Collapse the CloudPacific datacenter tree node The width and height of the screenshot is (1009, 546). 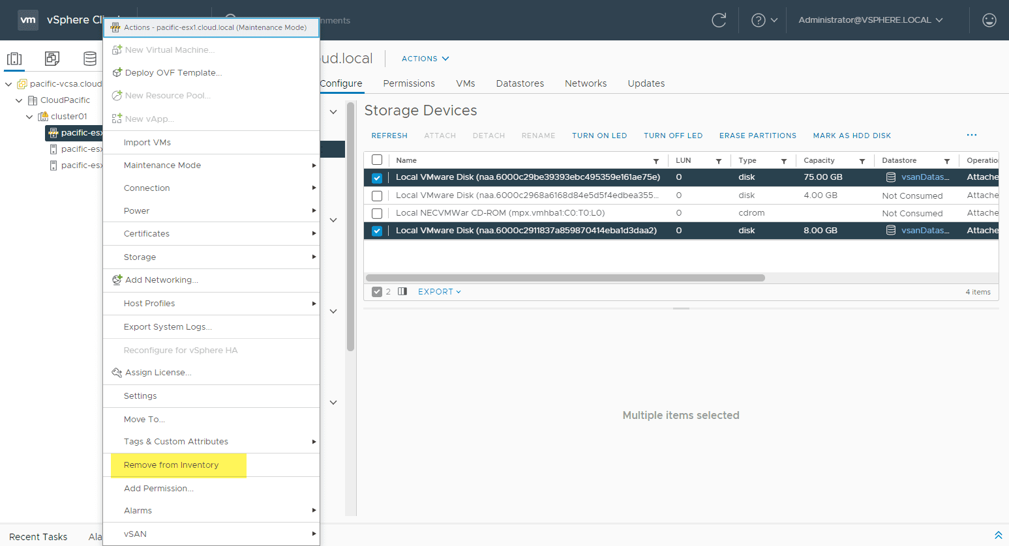19,100
